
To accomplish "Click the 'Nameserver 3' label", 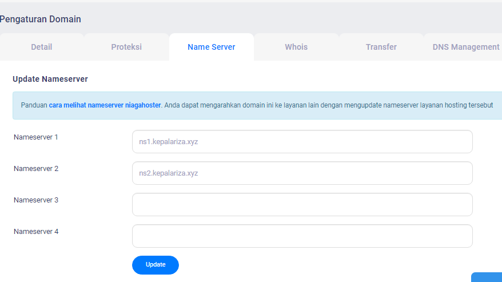I will [x=36, y=200].
